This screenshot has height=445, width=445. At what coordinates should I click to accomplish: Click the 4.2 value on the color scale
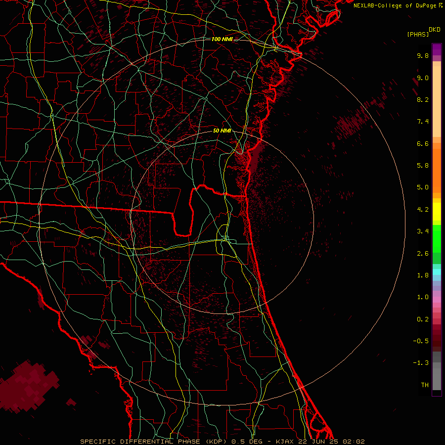point(423,210)
